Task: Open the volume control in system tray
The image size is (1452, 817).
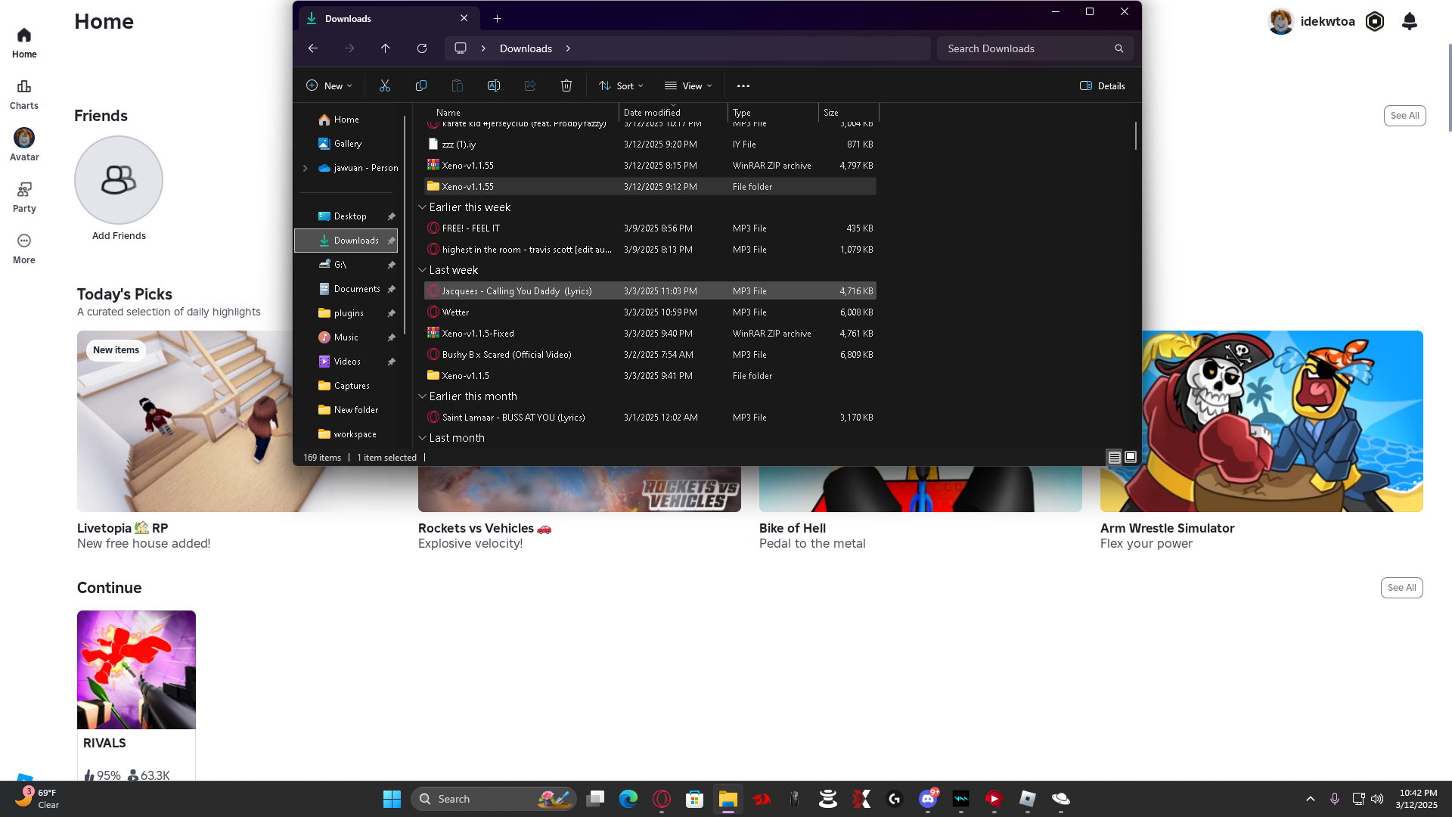Action: click(1377, 799)
